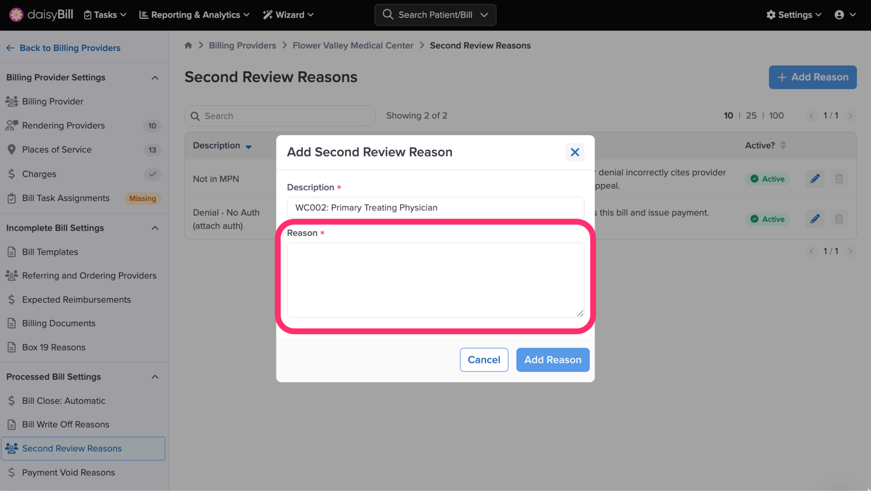Collapse Incomplete Bill Settings section
871x491 pixels.
click(155, 228)
